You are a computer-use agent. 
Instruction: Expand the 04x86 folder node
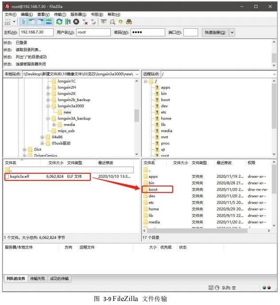[x=42, y=137]
